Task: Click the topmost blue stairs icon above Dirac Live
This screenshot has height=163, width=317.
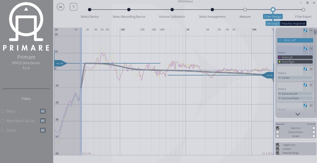Action: (x=305, y=31)
